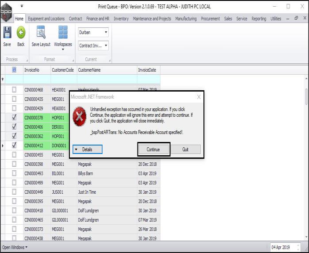The height and width of the screenshot is (253, 309).
Task: Open the Reporting ribbon tab
Action: 259,19
